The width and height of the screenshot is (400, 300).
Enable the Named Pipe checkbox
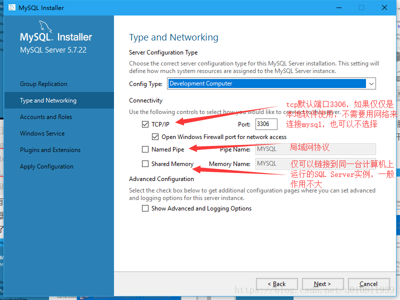click(x=145, y=149)
